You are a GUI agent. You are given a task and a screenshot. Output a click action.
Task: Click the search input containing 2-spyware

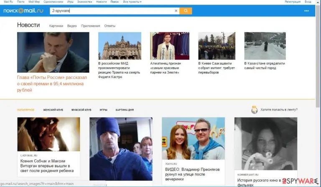click(112, 11)
